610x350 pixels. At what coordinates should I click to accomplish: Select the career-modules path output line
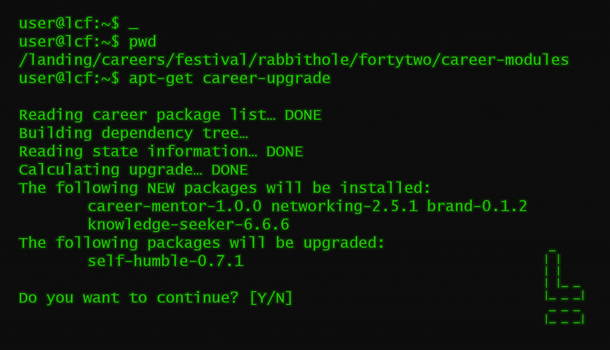pos(294,60)
